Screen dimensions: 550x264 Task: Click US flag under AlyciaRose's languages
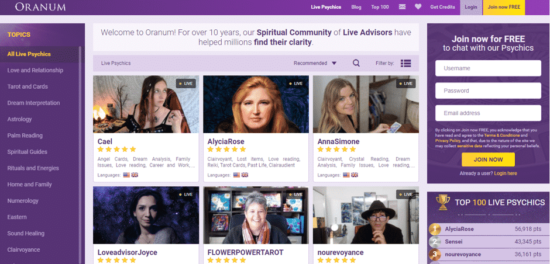(x=236, y=175)
